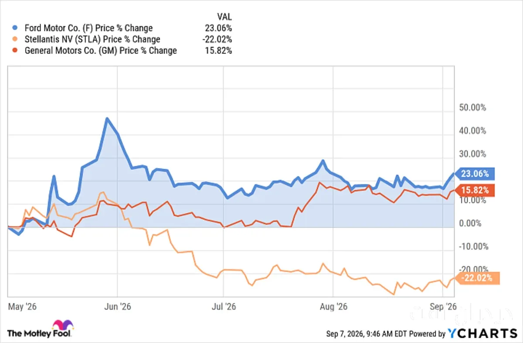Image resolution: width=523 pixels, height=343 pixels.
Task: Click the May '26 axis label
Action: (21, 306)
